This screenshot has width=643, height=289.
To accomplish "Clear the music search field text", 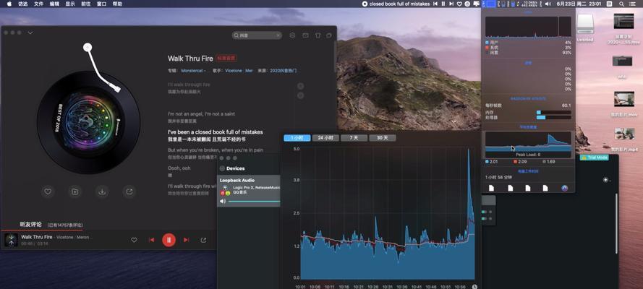I will pos(278,35).
